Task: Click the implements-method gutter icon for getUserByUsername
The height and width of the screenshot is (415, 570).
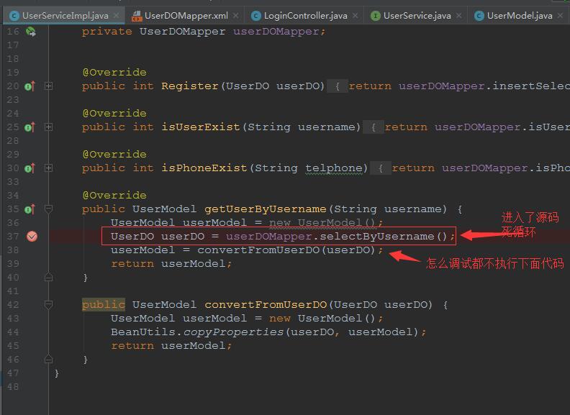Action: [x=30, y=209]
